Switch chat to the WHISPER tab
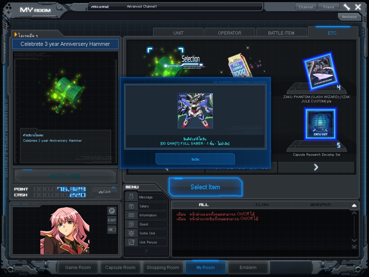Viewport: 369px width, 277px height. tap(320, 205)
